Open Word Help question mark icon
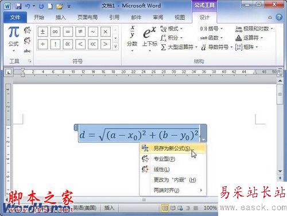This screenshot has width=287, height=216. click(x=279, y=17)
